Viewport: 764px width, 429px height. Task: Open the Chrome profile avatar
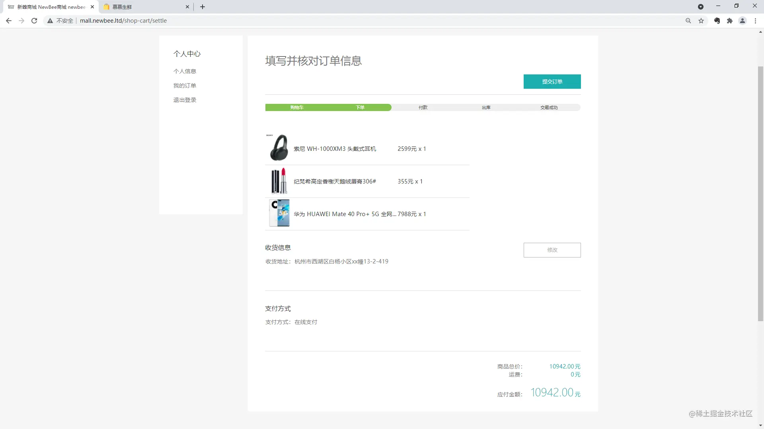pos(743,21)
